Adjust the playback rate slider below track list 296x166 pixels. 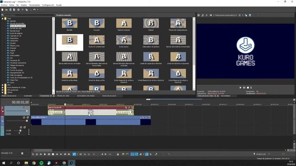22,153
